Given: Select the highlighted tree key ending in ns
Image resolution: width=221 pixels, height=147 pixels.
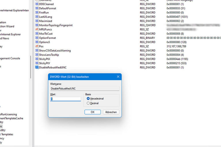Looking at the screenshot, I should pyautogui.click(x=1, y=126).
